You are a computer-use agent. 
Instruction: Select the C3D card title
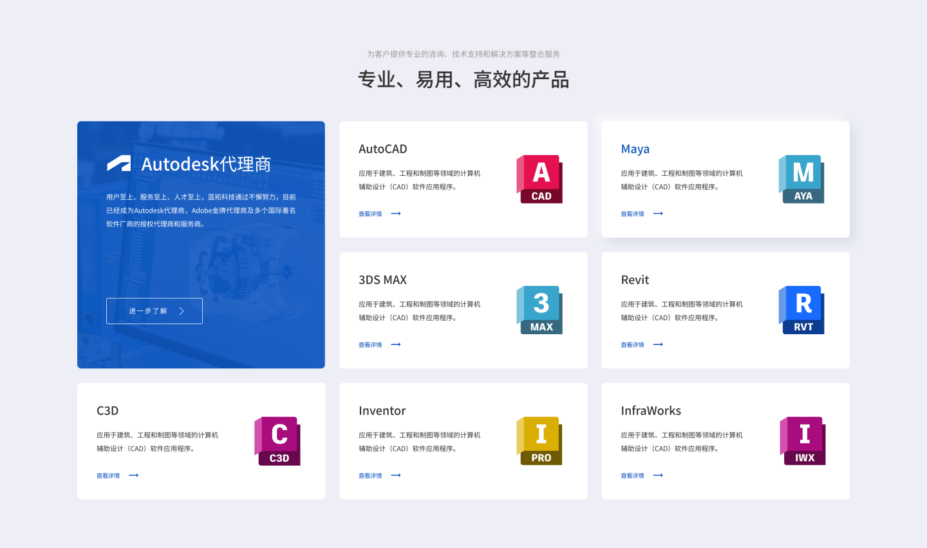(x=108, y=411)
